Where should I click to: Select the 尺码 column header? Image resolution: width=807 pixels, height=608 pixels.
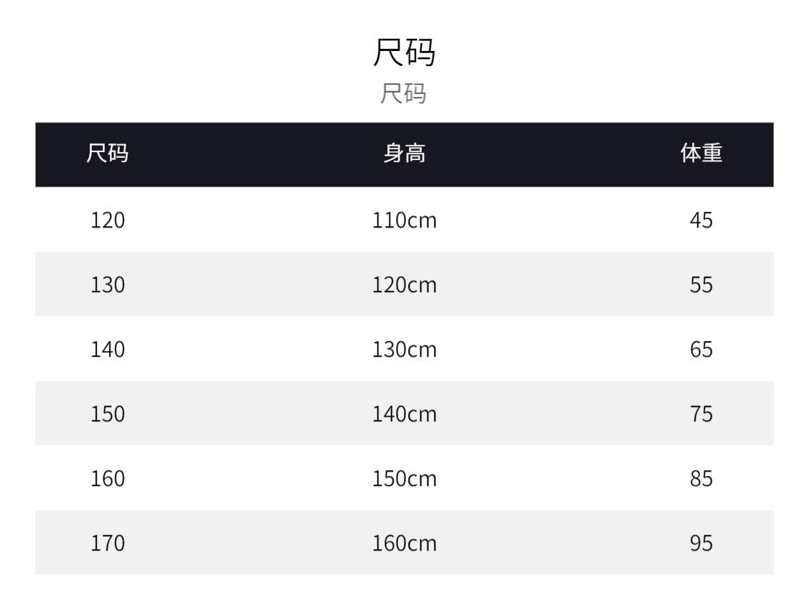point(108,154)
